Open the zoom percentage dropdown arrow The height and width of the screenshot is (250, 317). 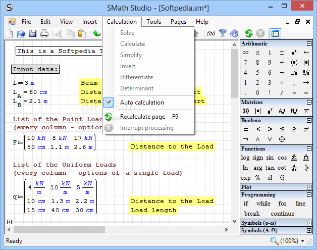tap(303, 241)
